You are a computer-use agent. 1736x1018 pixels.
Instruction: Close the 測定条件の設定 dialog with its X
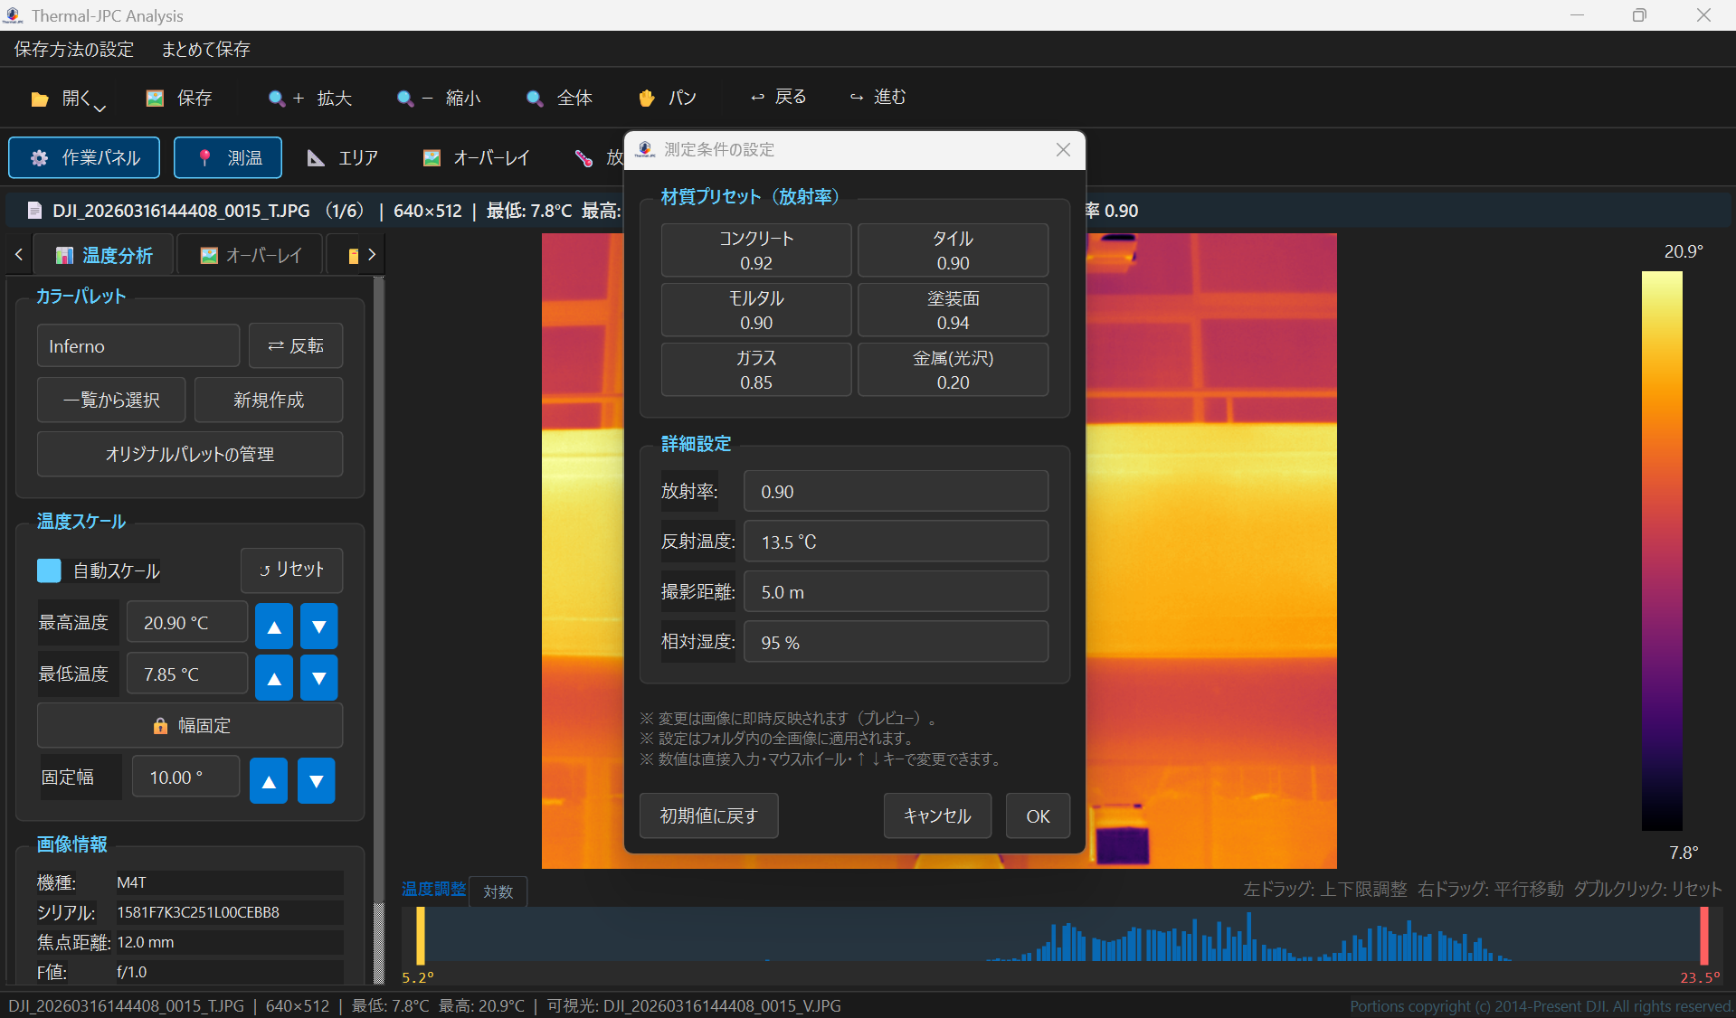(1063, 150)
